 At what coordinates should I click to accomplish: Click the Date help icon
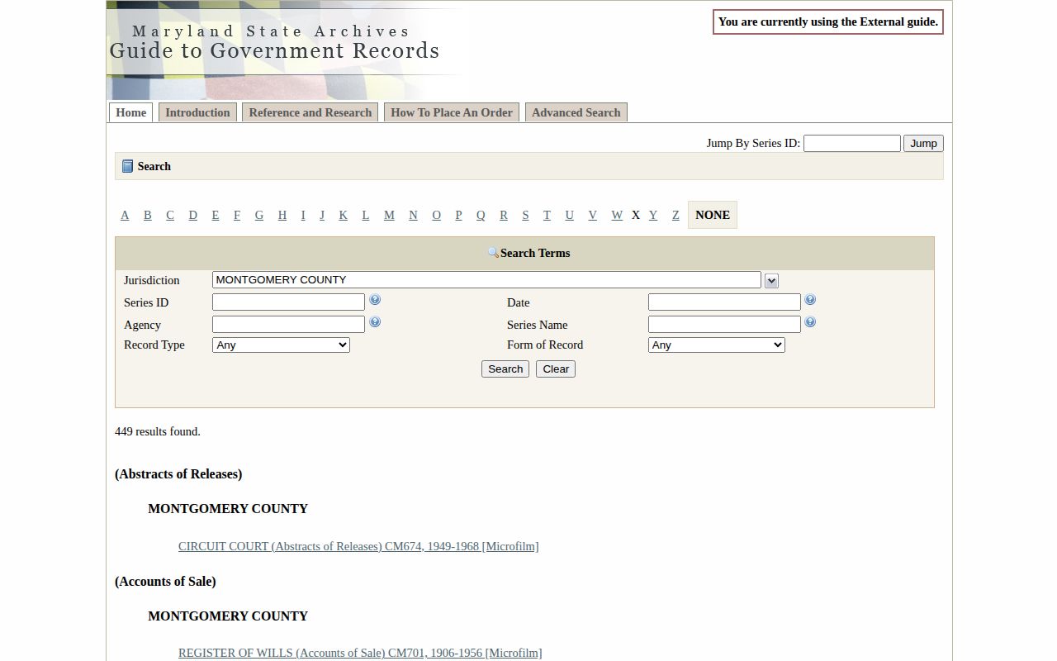810,300
